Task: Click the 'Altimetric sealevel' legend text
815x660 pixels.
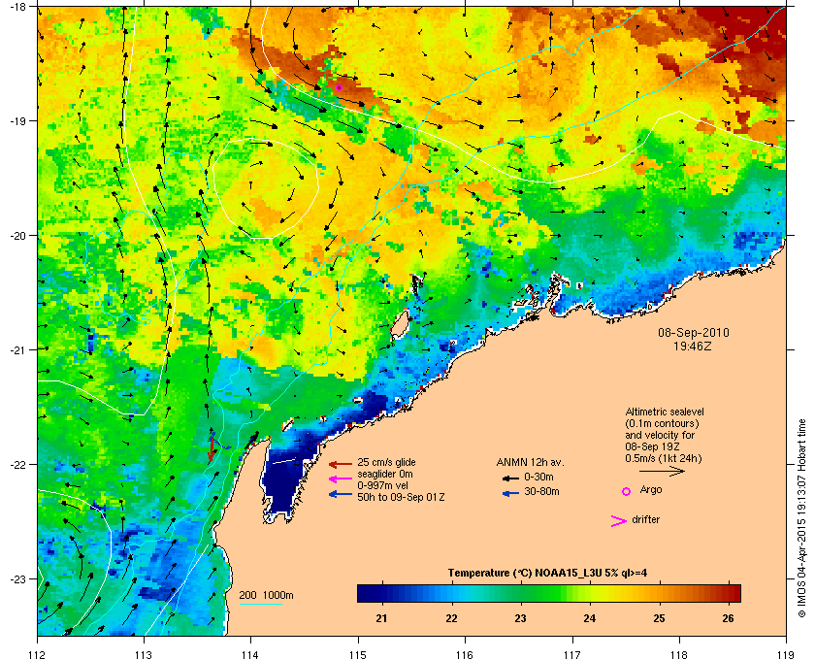Action: 665,412
